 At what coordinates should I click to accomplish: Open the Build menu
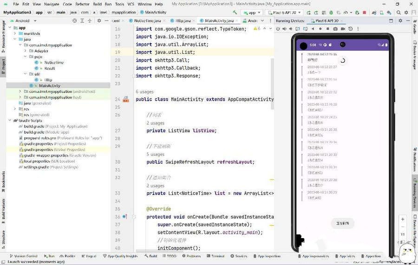(98, 4)
